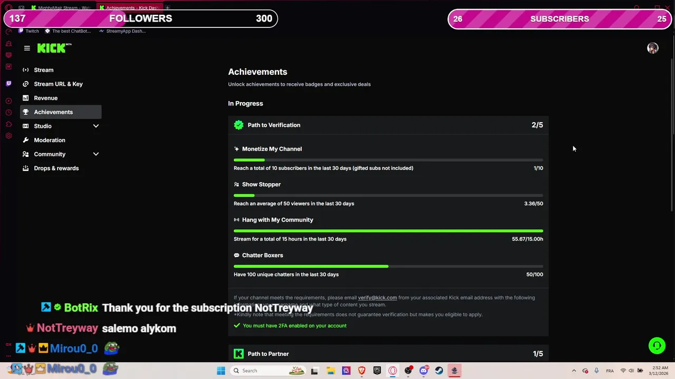Click the Community people icon
Screen dimensions: 675x379
pyautogui.click(x=25, y=154)
